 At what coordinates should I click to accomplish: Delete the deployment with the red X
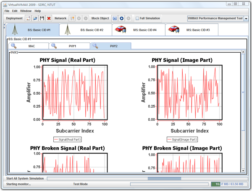click(49, 19)
